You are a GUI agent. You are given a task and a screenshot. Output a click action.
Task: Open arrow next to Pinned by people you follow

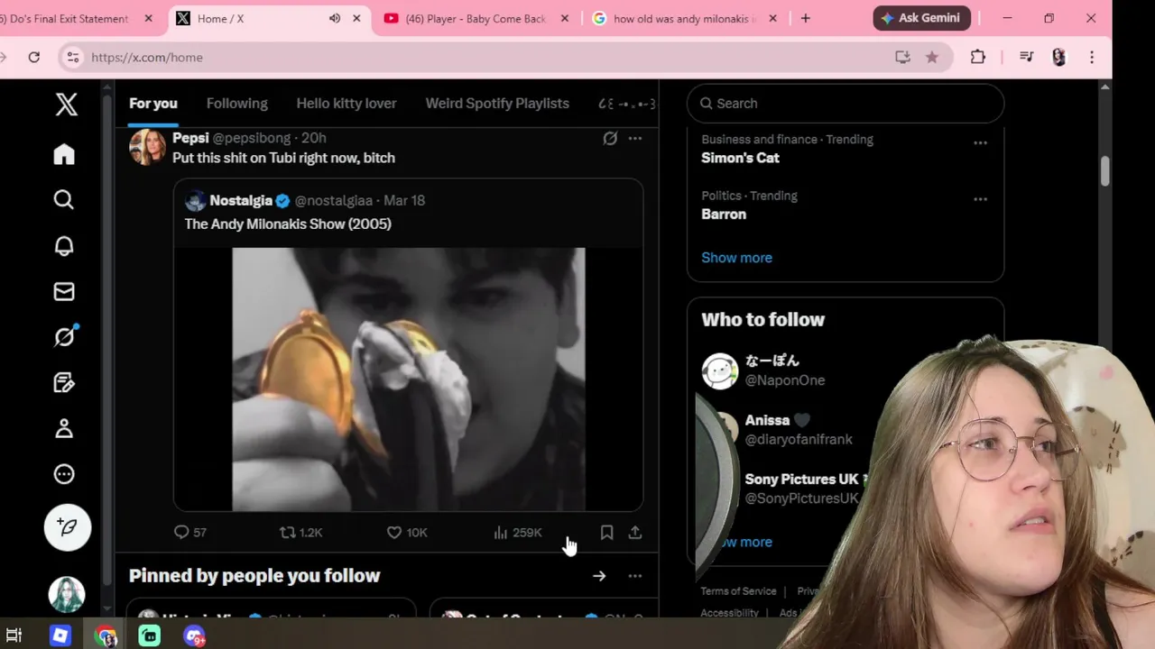point(599,576)
